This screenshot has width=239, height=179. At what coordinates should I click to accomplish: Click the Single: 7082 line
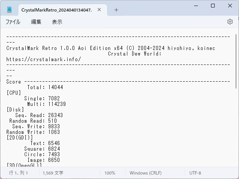click(x=42, y=98)
